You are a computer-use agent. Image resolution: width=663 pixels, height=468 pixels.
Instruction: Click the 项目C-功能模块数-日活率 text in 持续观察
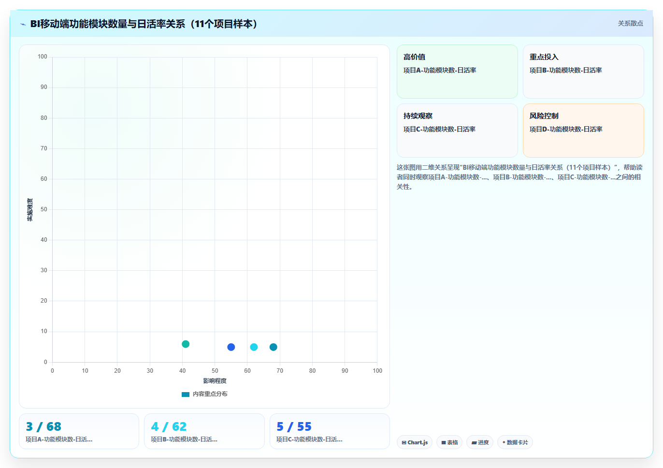(x=440, y=129)
